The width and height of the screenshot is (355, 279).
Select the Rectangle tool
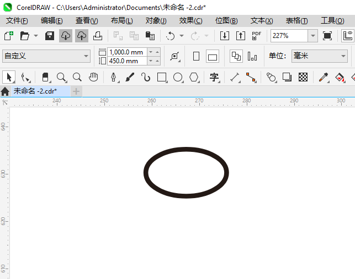[x=162, y=77]
